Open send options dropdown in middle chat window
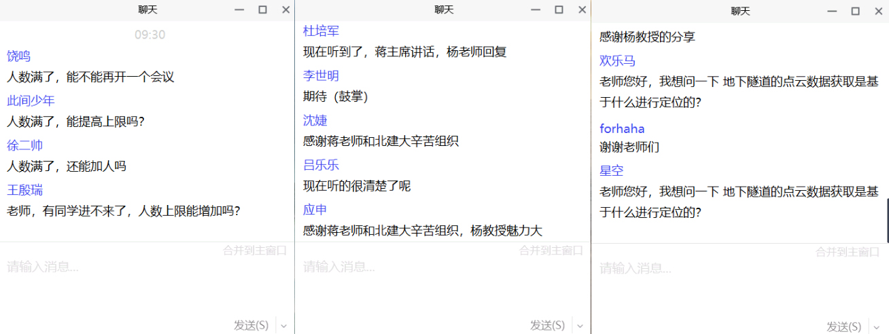The image size is (889, 334). pyautogui.click(x=580, y=326)
